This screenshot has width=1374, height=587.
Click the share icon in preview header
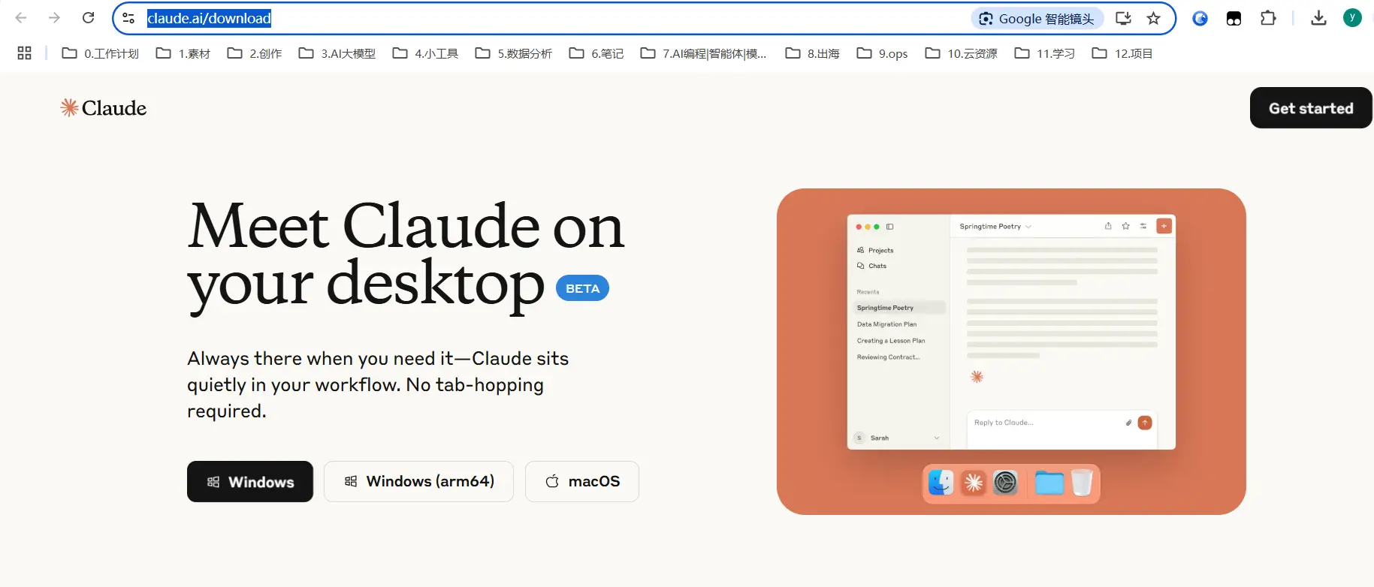tap(1108, 226)
